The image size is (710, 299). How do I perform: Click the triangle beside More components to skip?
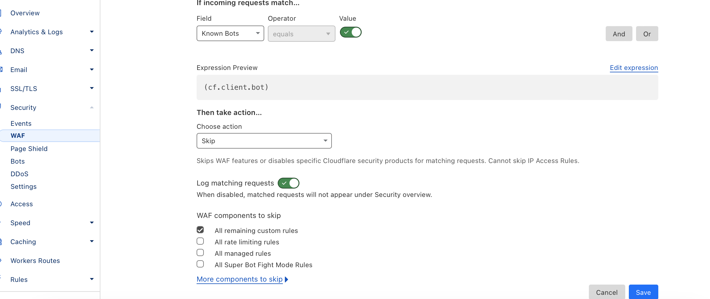pos(286,279)
